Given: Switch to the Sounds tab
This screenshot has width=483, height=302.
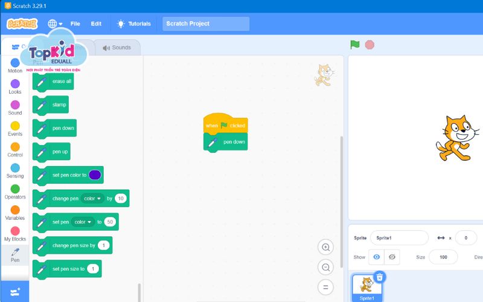Looking at the screenshot, I should pos(117,48).
